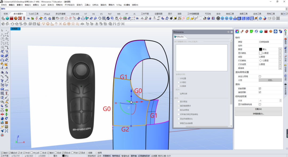Viewport: 288px width, 157px height.
Task: Enable the 交点 intersection osnap checkbox
Action: point(41,153)
